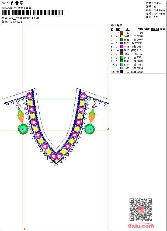Image resolution: width=167 pixels, height=231 pixels.
Task: Click thread code '1583' in row 10
Action: pos(140,65)
